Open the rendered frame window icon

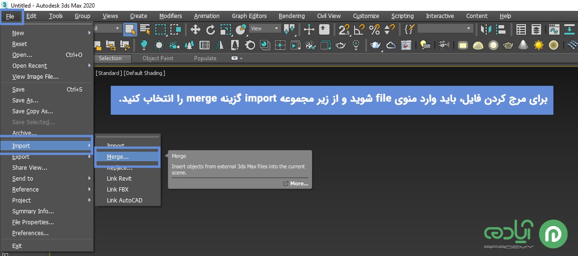406,46
